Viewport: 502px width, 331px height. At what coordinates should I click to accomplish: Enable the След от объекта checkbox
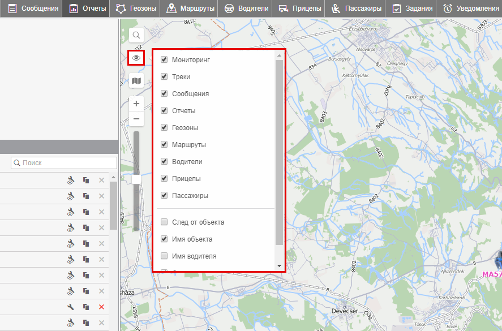(x=164, y=222)
